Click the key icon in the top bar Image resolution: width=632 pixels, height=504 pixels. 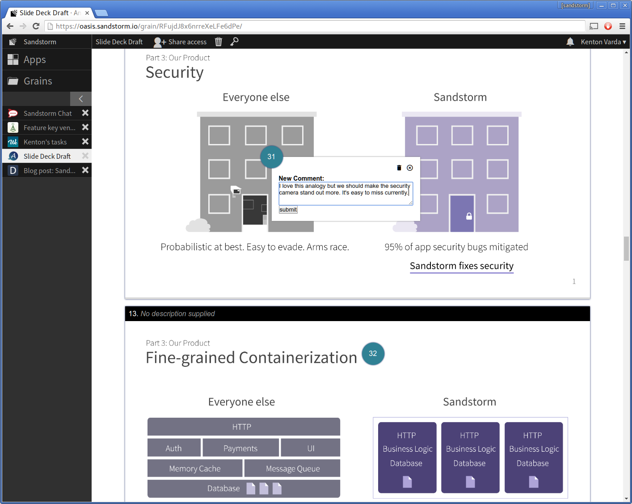coord(234,42)
